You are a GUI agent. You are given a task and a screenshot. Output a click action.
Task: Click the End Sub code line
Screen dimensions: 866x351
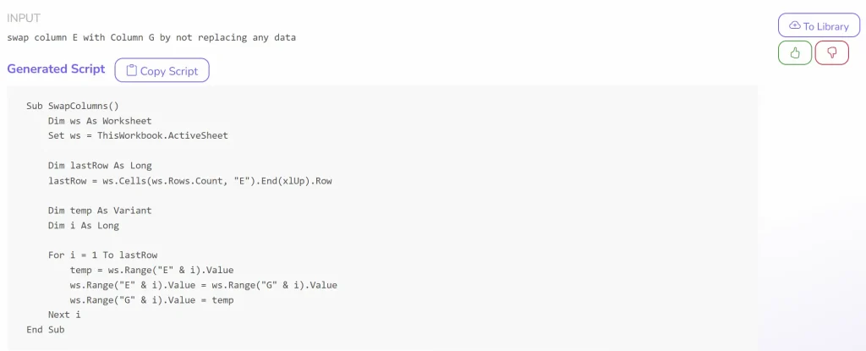click(x=46, y=330)
